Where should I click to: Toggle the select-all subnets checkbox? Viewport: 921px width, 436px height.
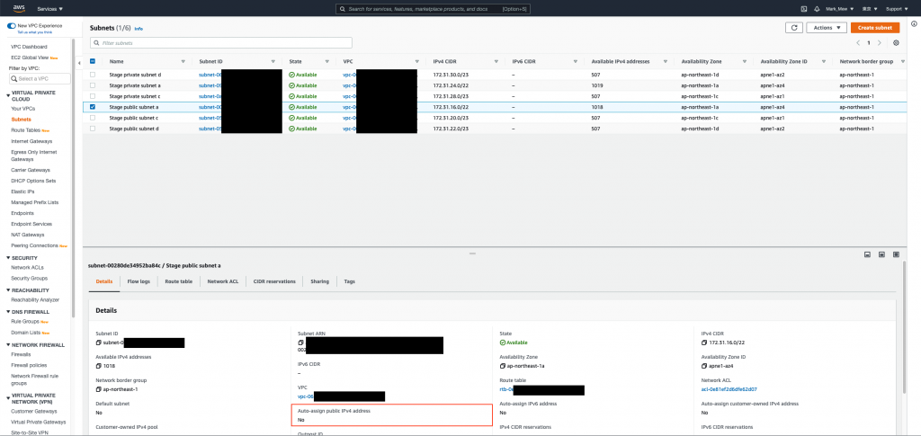[x=93, y=61]
